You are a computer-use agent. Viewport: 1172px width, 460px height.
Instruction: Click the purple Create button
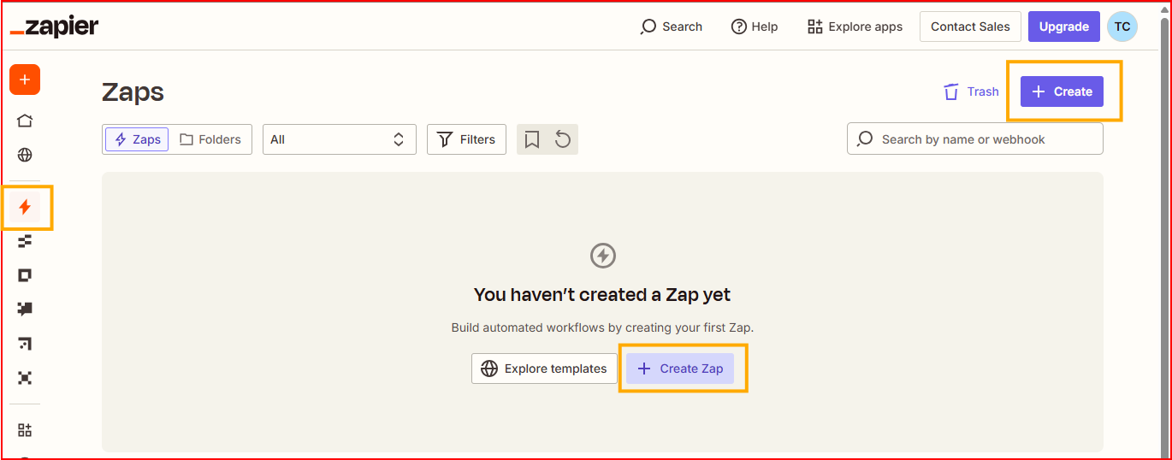click(x=1062, y=91)
